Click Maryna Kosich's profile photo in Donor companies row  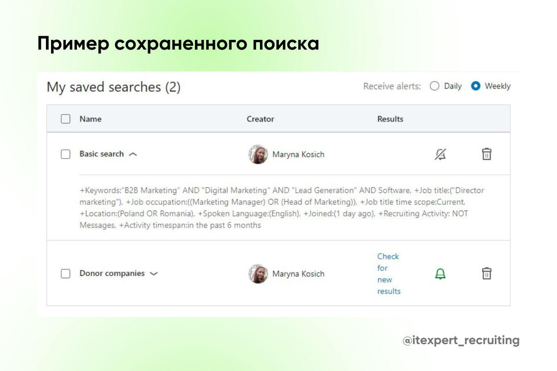point(259,274)
